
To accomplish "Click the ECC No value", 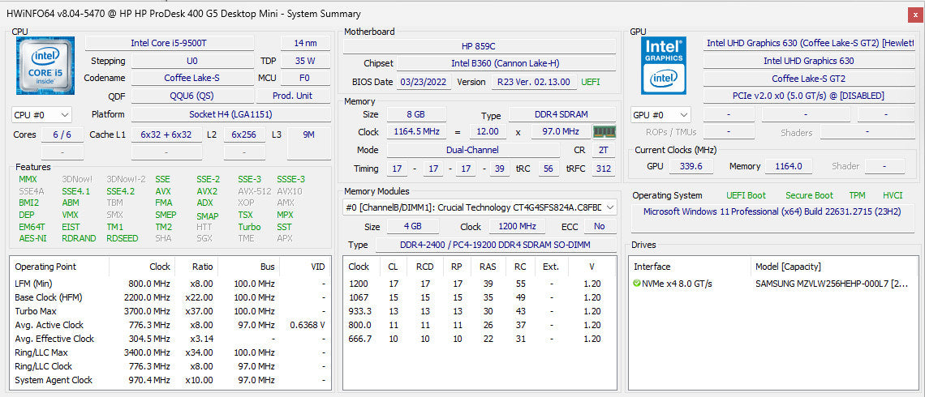I will [x=600, y=227].
